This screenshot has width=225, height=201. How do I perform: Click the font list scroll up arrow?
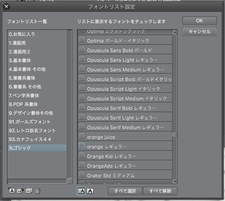[175, 32]
